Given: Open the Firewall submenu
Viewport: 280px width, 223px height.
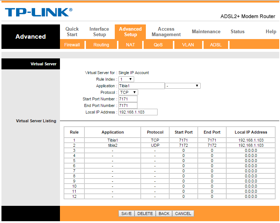Looking at the screenshot, I should [x=72, y=45].
